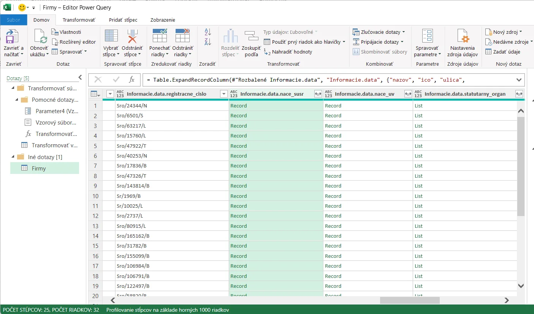534x314 pixels.
Task: Select the Informacie.data.nace_uv column header
Action: (x=364, y=94)
